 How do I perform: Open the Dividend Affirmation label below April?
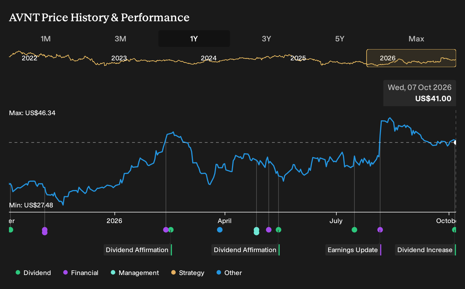pos(245,250)
